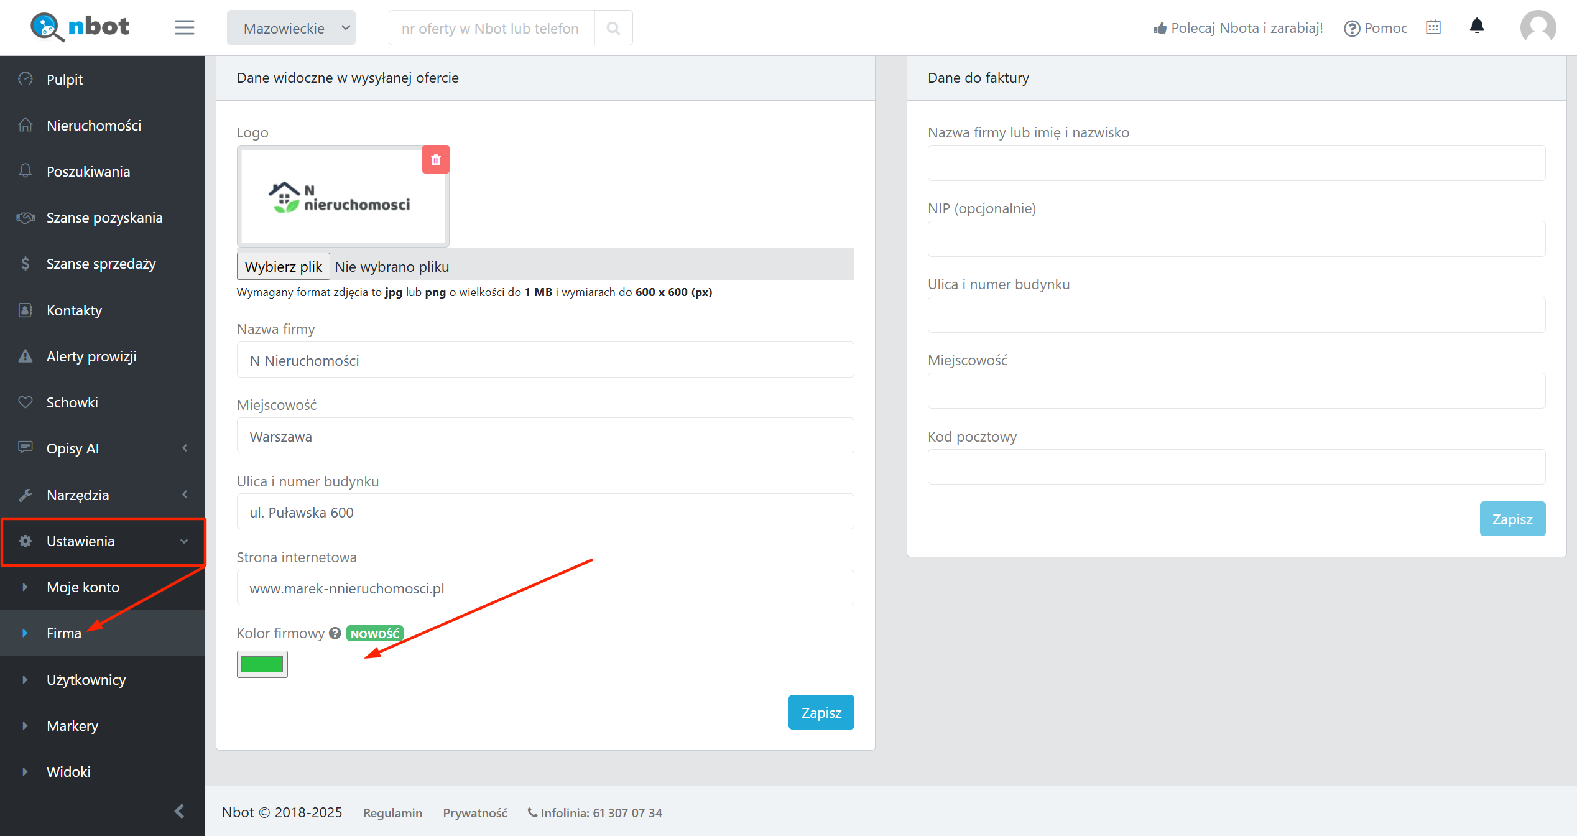Click Alerty prowizji warning triangle icon
The height and width of the screenshot is (836, 1577).
click(x=25, y=356)
